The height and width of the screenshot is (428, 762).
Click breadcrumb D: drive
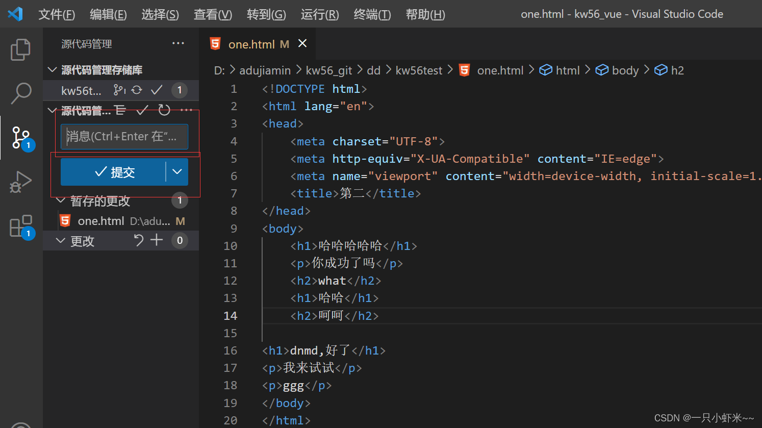[219, 70]
